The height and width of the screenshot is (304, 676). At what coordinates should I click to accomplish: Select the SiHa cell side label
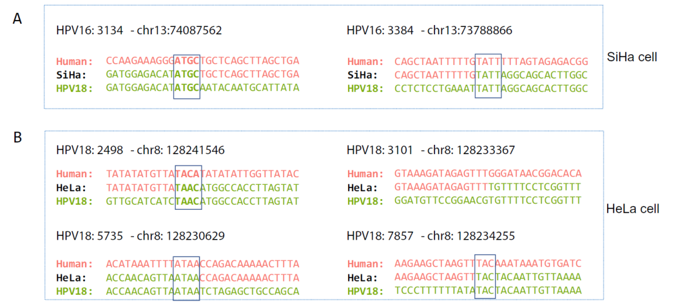click(x=632, y=56)
